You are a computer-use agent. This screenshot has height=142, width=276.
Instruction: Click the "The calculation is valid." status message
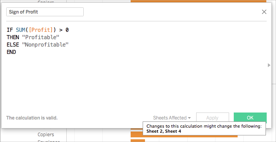click(x=32, y=118)
